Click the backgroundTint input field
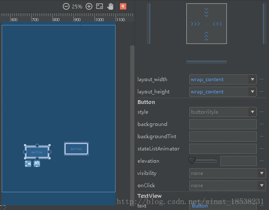The width and height of the screenshot is (269, 210). point(223,136)
